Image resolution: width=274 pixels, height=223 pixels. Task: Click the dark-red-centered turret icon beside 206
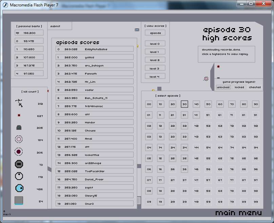pyautogui.click(x=19, y=152)
